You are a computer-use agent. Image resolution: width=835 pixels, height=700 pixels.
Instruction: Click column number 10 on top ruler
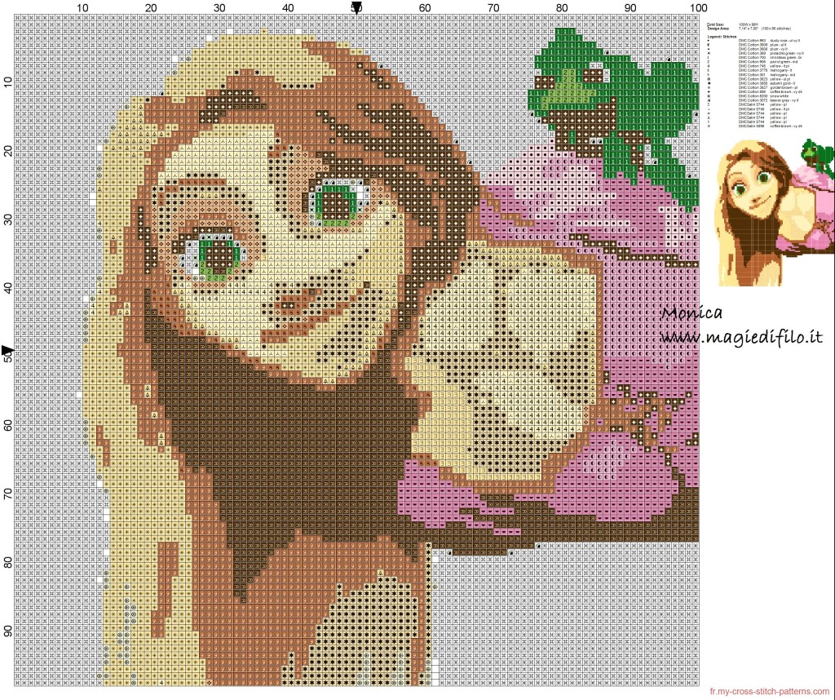[82, 8]
